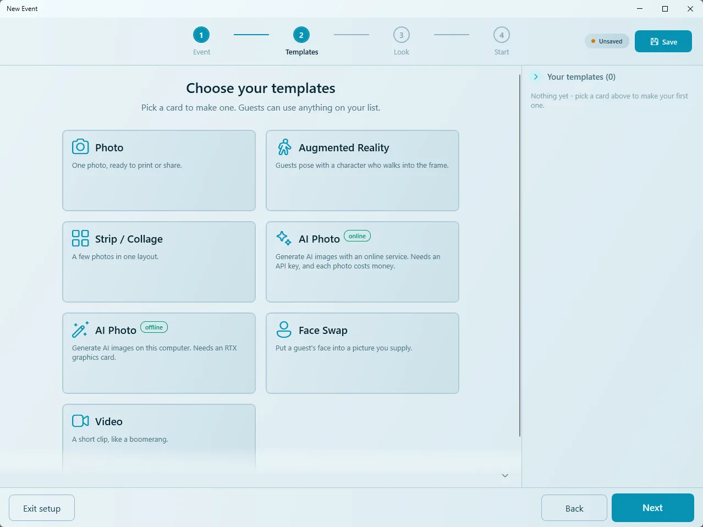Screen dimensions: 703x527
Task: Click 'Pick a card to make one' subtitle
Action: pyautogui.click(x=261, y=108)
